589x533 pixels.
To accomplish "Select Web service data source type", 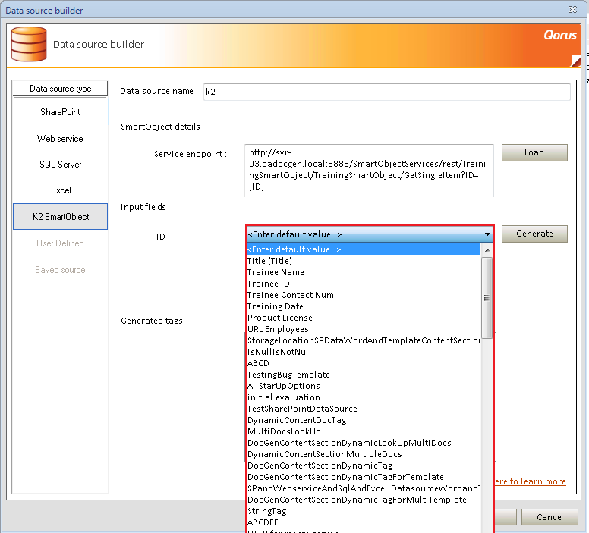I will pos(60,139).
